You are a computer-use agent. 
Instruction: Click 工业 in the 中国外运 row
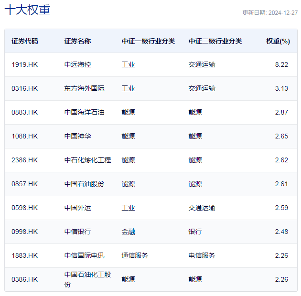click(128, 208)
